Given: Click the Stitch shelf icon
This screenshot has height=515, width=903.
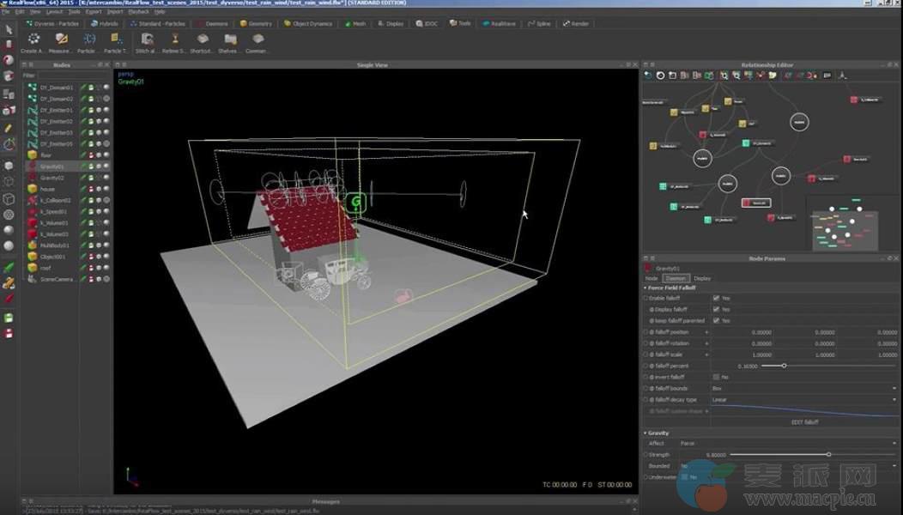Looking at the screenshot, I should click(147, 39).
